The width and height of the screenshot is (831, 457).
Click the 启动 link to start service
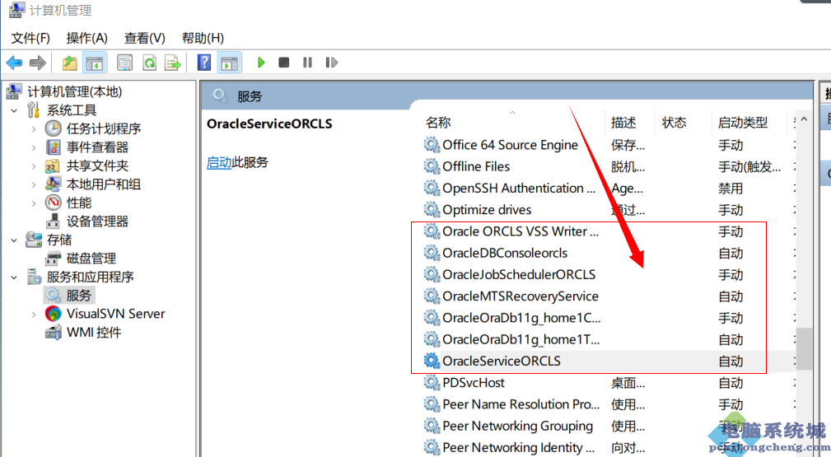pos(219,162)
